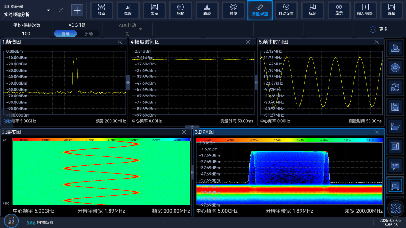Click the 显示 (Display) eye button

click(x=339, y=10)
